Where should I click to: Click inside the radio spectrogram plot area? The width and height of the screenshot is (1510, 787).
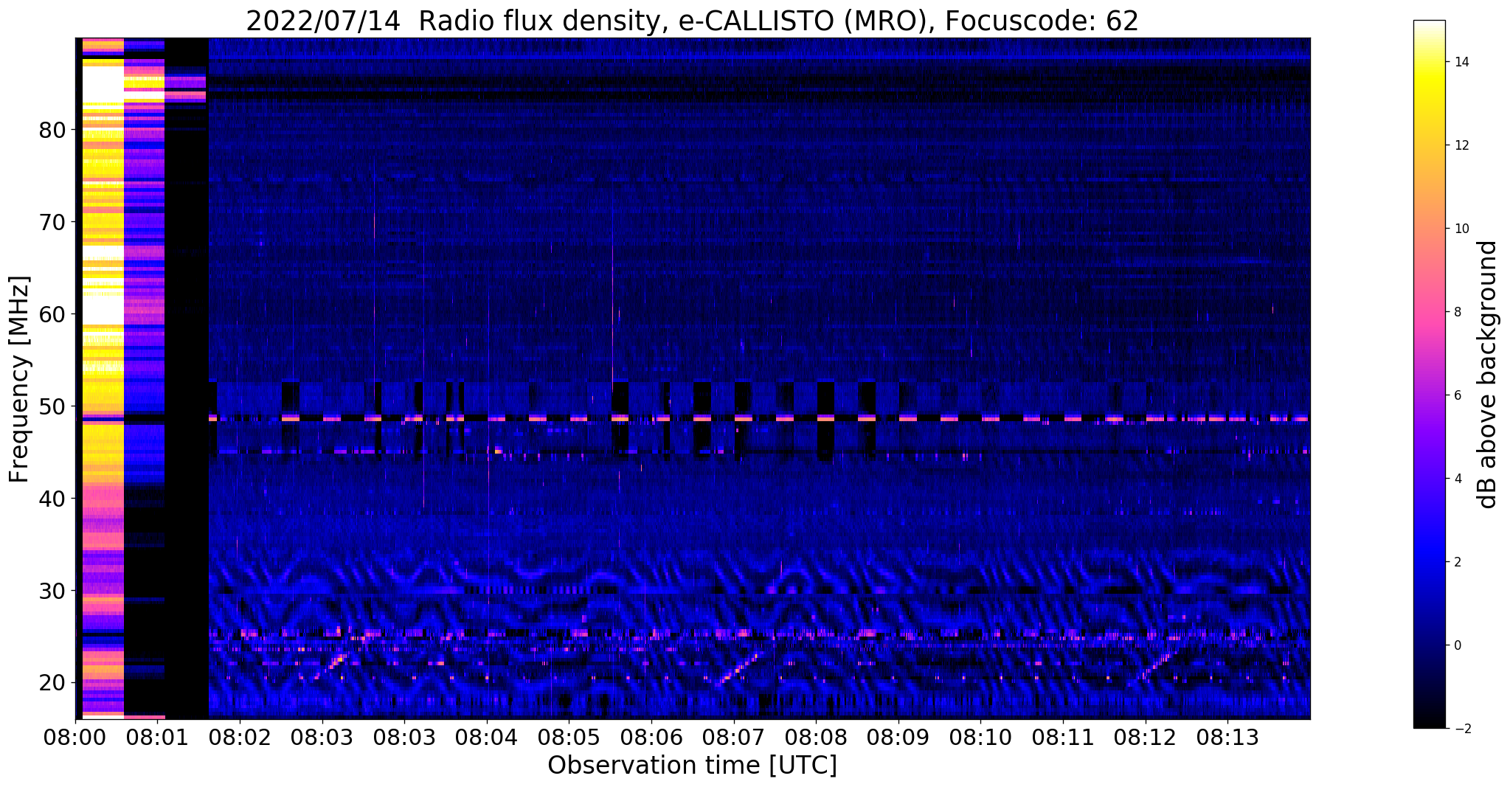693,378
